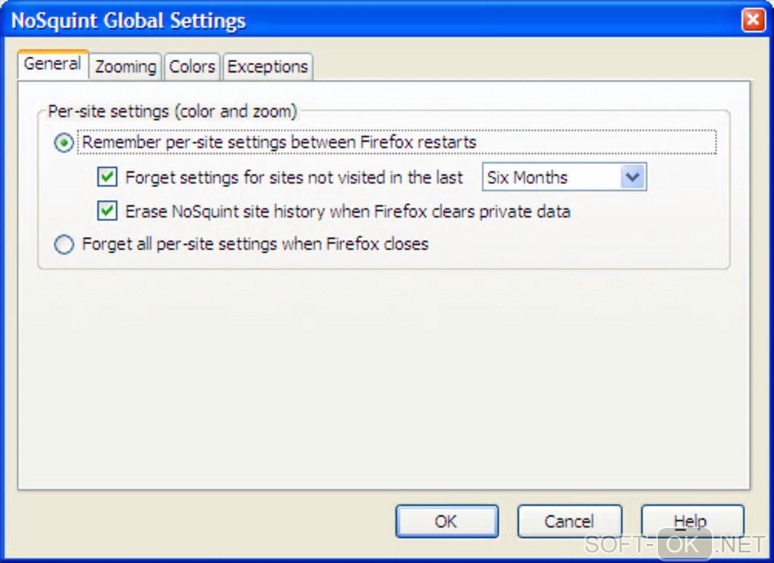Select the Remember per-site settings radio button
The width and height of the screenshot is (774, 563).
[64, 142]
